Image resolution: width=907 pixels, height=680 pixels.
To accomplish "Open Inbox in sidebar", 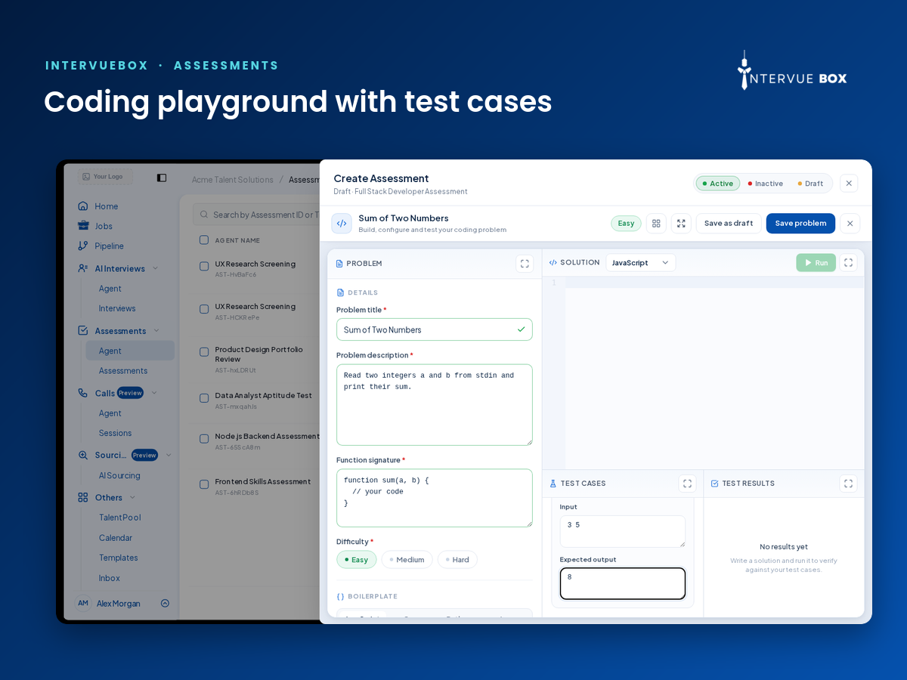I will [109, 578].
